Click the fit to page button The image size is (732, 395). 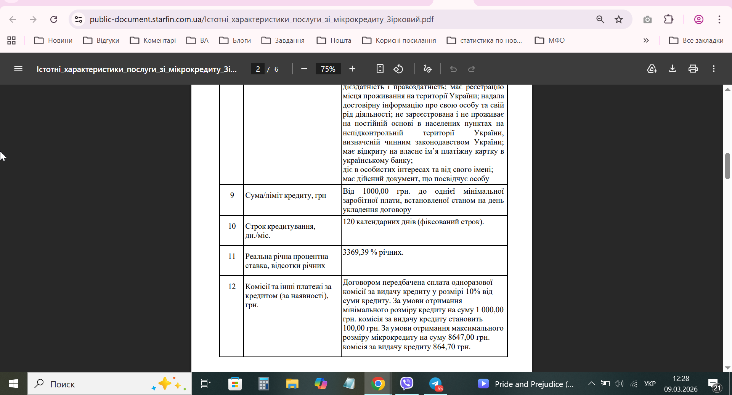click(x=380, y=69)
